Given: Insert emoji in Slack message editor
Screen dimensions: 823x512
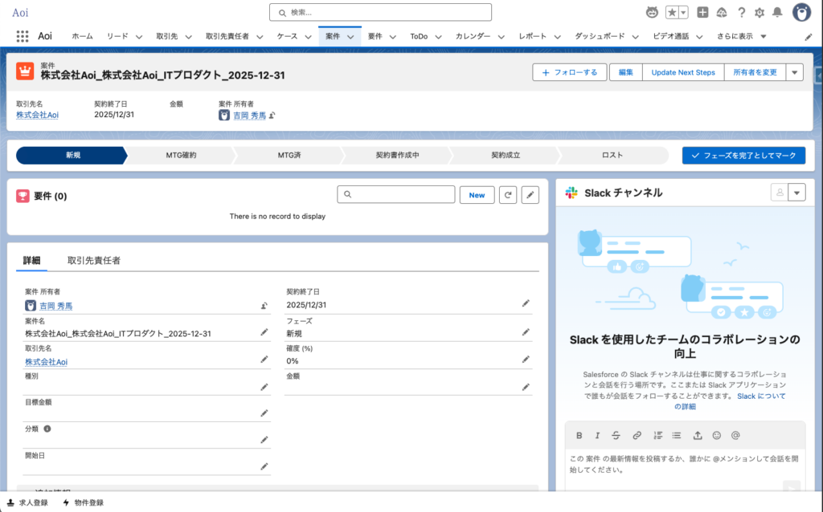Looking at the screenshot, I should point(716,435).
